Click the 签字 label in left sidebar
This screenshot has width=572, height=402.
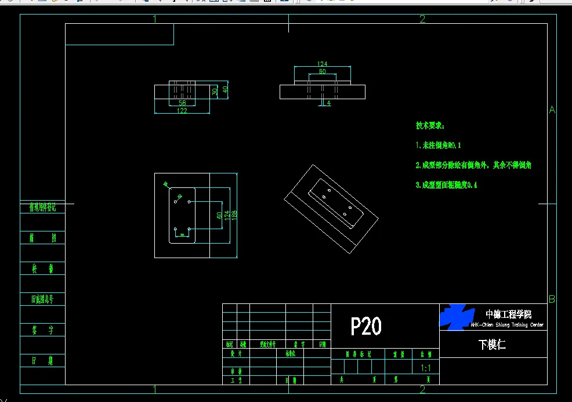coord(43,330)
